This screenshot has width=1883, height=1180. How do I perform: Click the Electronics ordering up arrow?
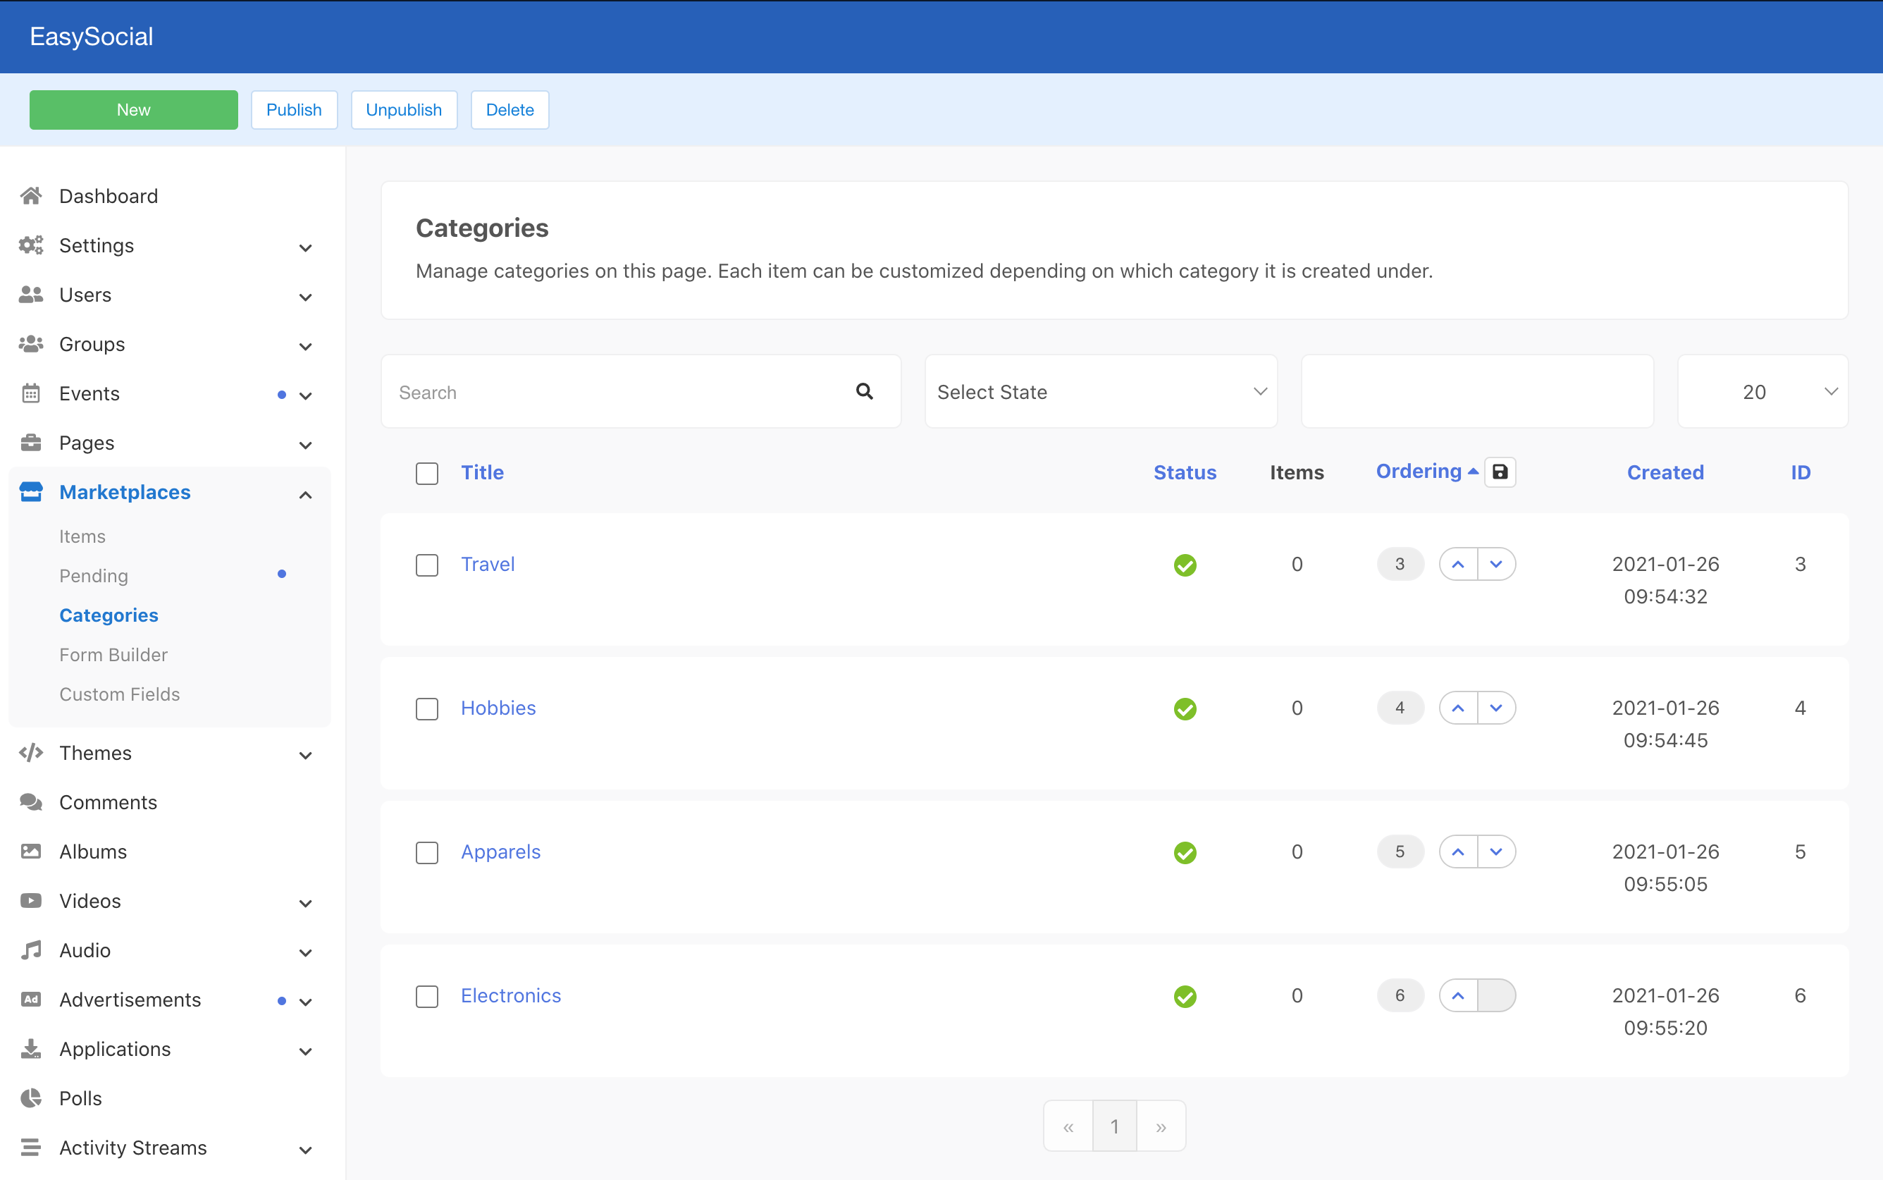point(1458,995)
